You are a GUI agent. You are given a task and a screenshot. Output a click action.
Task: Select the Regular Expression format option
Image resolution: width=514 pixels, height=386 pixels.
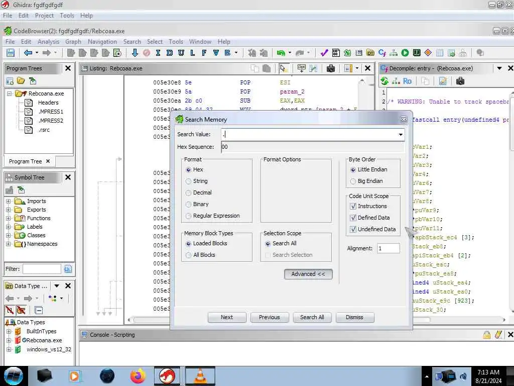(189, 216)
